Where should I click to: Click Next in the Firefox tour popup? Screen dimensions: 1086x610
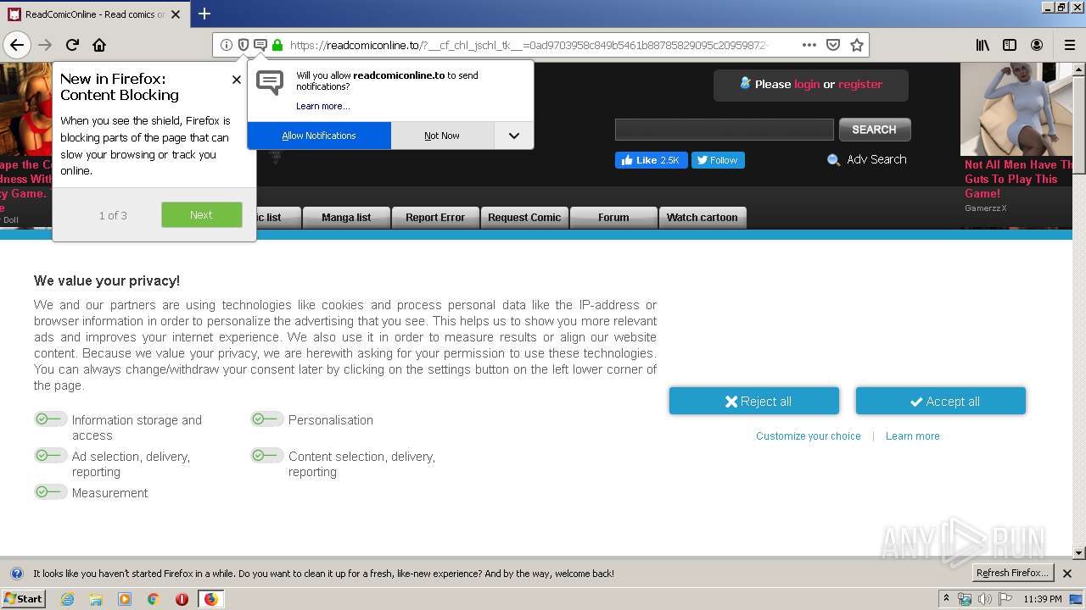coord(202,214)
